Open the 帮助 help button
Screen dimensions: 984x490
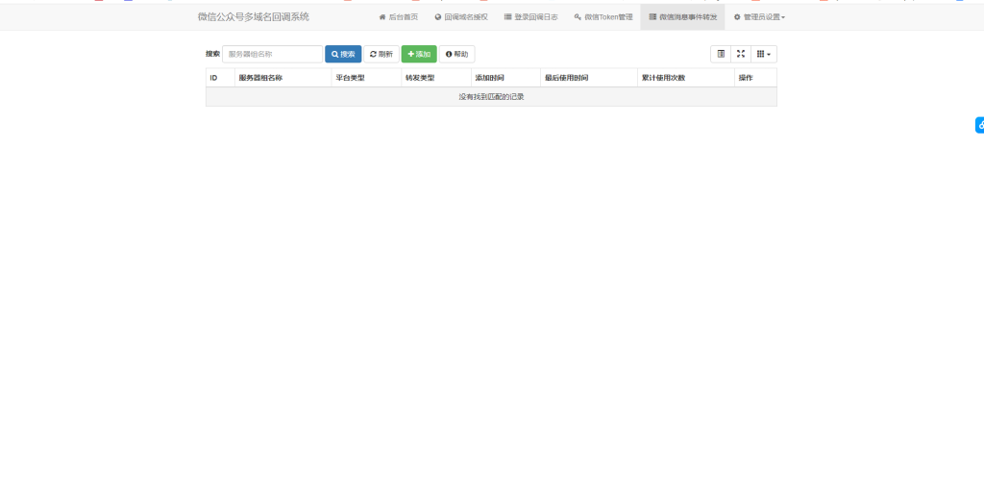[456, 54]
